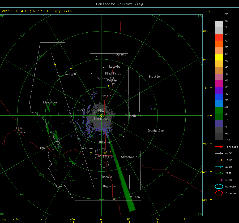Click the yellow diamond marker below RedDeer
Screen dimensions: 239x223
click(109, 86)
